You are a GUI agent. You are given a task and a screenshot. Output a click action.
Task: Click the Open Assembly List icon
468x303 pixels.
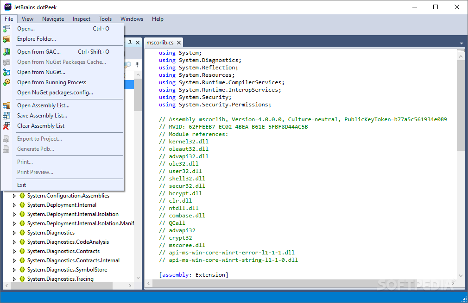click(6, 105)
